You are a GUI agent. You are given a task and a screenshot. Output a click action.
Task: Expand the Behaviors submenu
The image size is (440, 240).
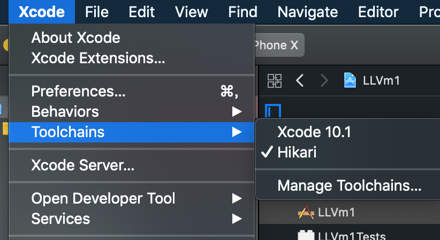click(x=132, y=112)
